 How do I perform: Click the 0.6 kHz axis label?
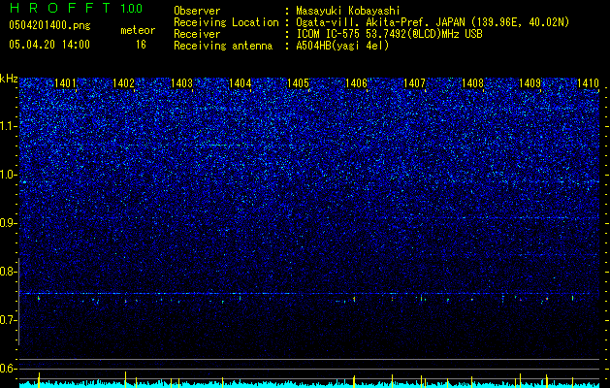[8, 369]
